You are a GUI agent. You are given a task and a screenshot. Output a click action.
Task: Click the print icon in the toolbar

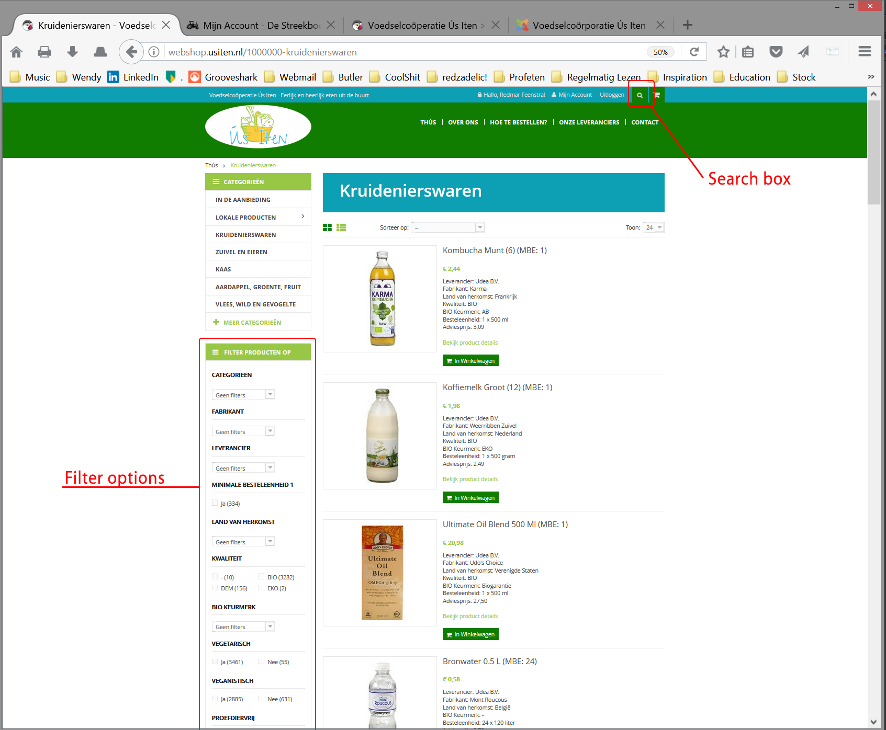coord(44,52)
